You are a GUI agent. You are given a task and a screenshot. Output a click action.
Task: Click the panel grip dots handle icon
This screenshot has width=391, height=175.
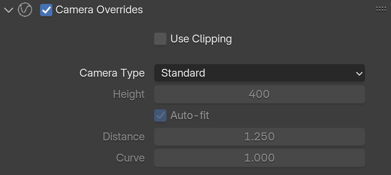[x=381, y=9]
